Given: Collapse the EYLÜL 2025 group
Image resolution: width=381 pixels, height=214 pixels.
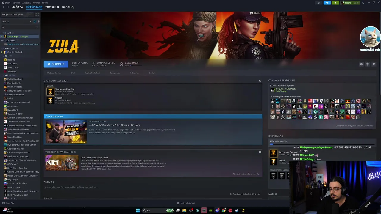Looking at the screenshot, I should pyautogui.click(x=2, y=40).
